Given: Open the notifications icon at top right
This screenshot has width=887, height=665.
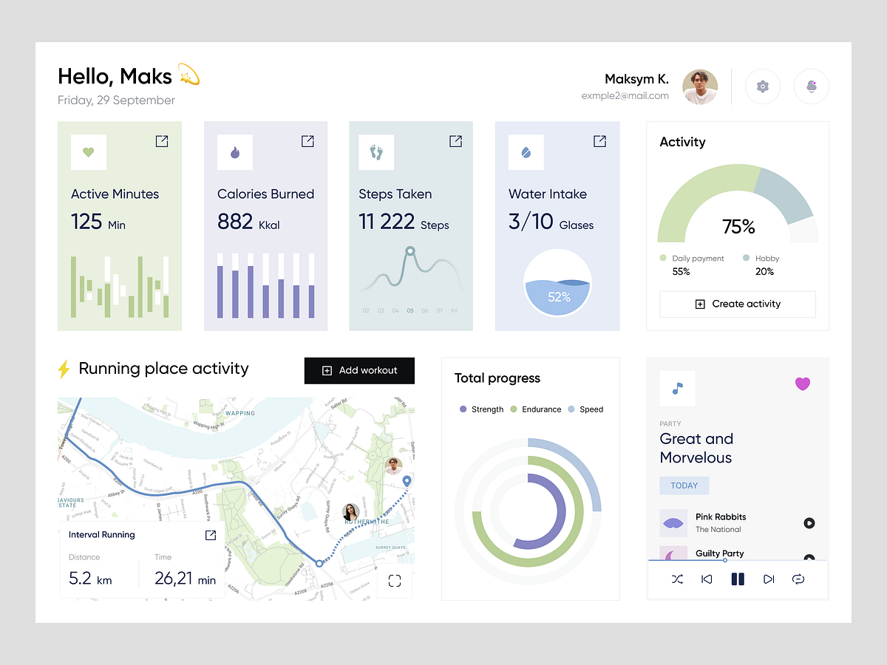Looking at the screenshot, I should (812, 86).
